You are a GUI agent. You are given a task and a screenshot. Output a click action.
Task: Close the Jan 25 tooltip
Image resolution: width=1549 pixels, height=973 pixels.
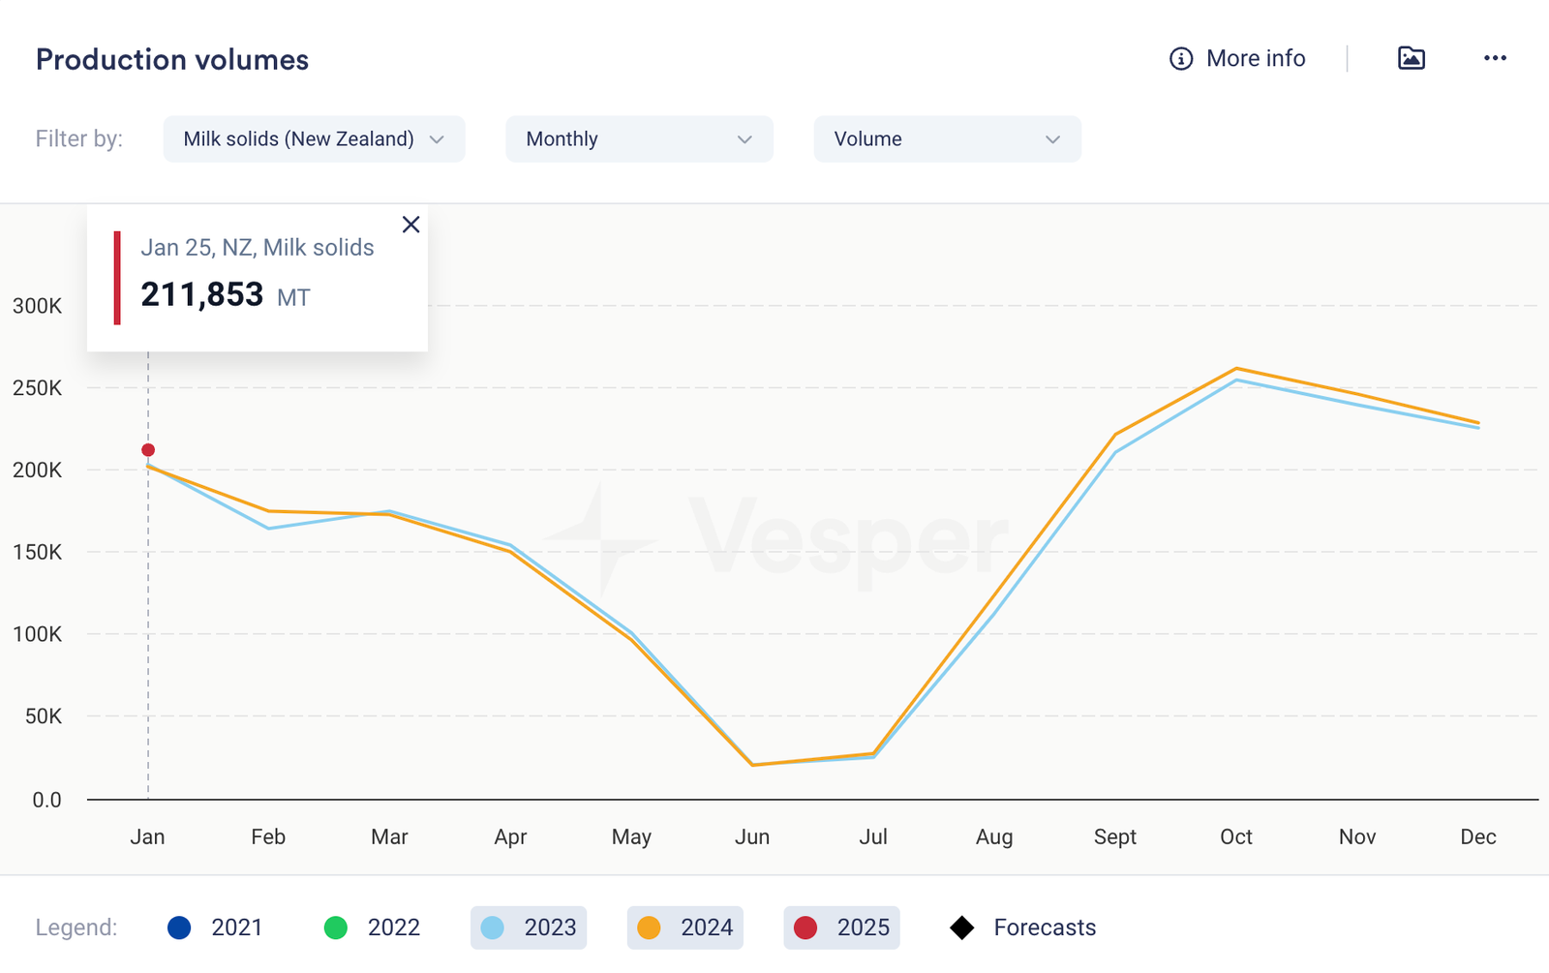(410, 225)
